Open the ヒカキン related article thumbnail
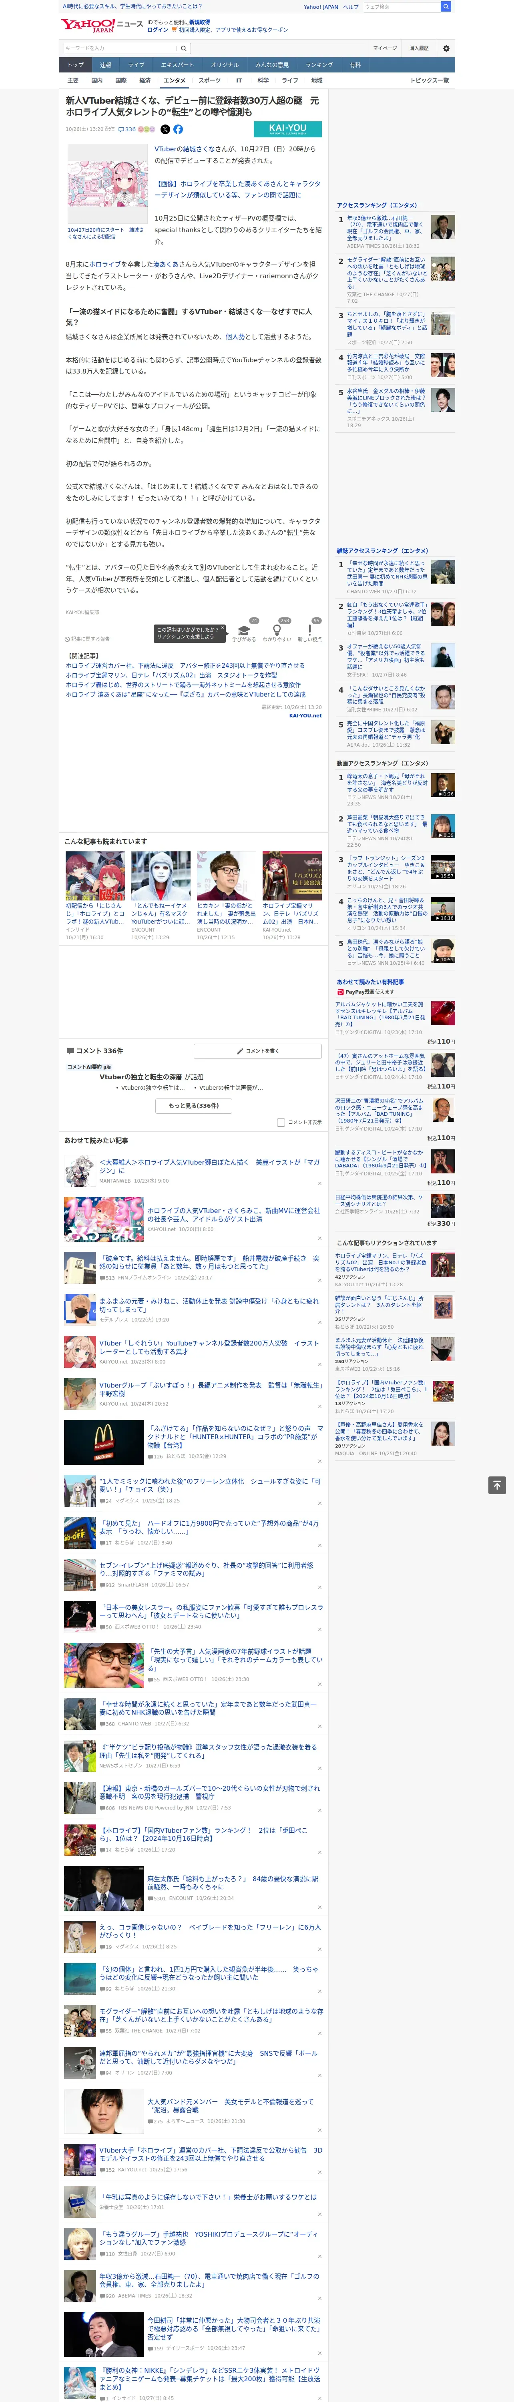 pyautogui.click(x=226, y=875)
